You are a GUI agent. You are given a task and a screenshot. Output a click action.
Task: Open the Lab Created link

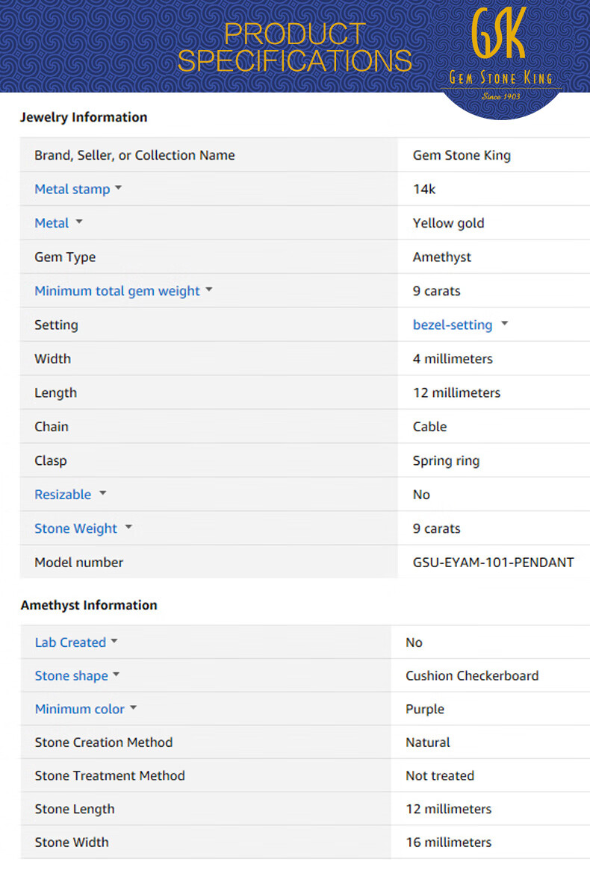coord(70,642)
